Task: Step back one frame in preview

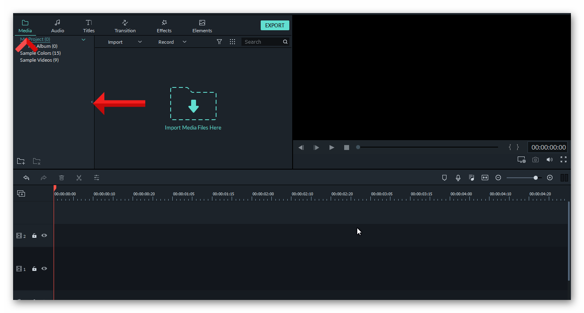Action: 301,148
